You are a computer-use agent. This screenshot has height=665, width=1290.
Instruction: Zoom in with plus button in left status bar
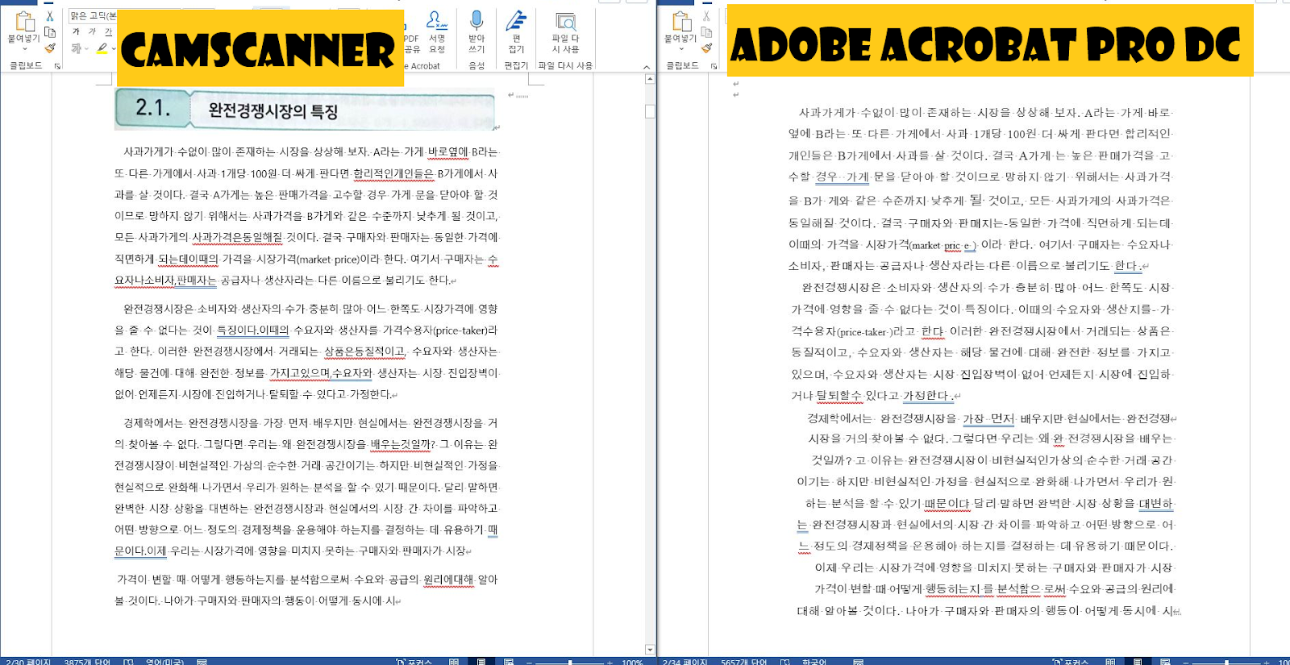(610, 662)
